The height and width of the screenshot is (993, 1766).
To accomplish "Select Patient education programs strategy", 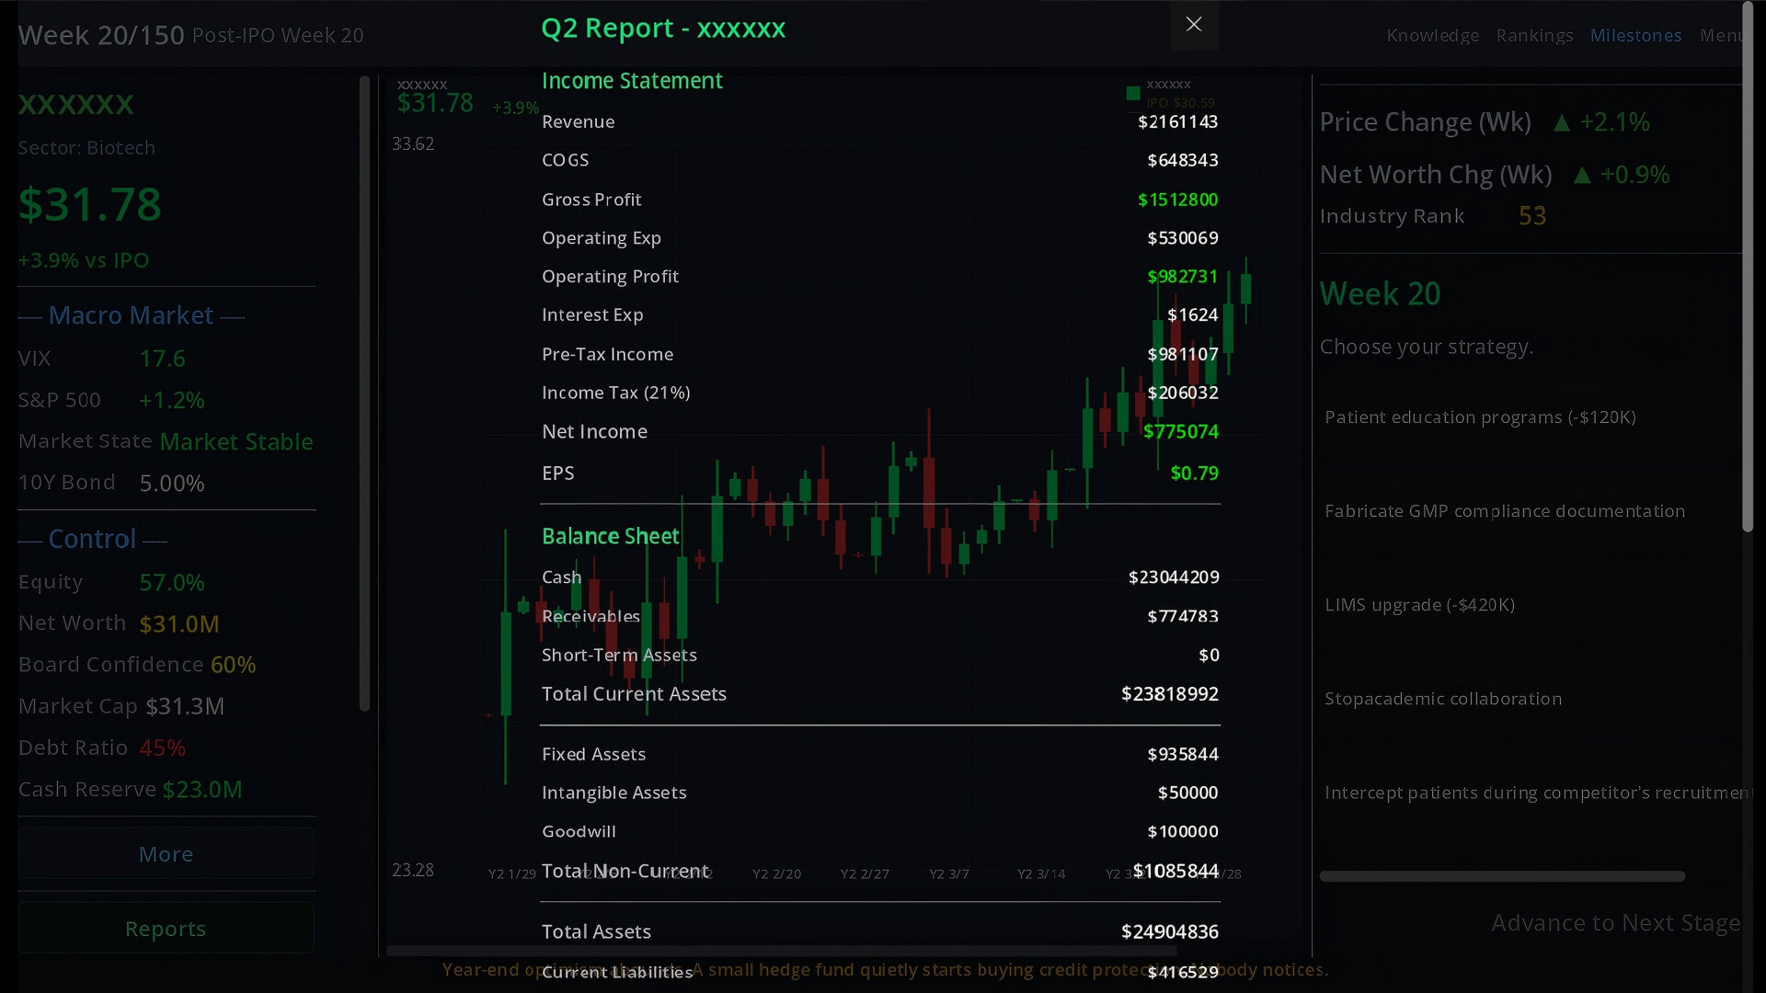I will (x=1480, y=417).
